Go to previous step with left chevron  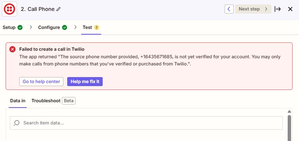click(x=229, y=9)
